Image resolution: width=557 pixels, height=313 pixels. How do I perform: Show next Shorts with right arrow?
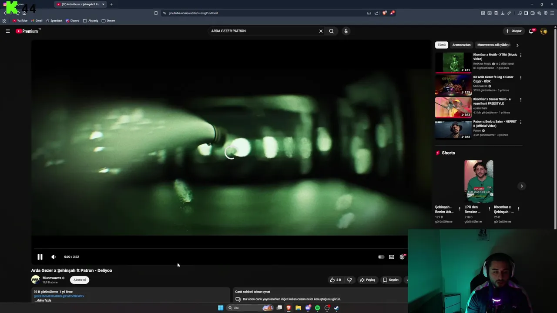[521, 186]
